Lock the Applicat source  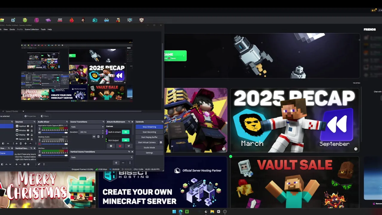tap(32, 126)
